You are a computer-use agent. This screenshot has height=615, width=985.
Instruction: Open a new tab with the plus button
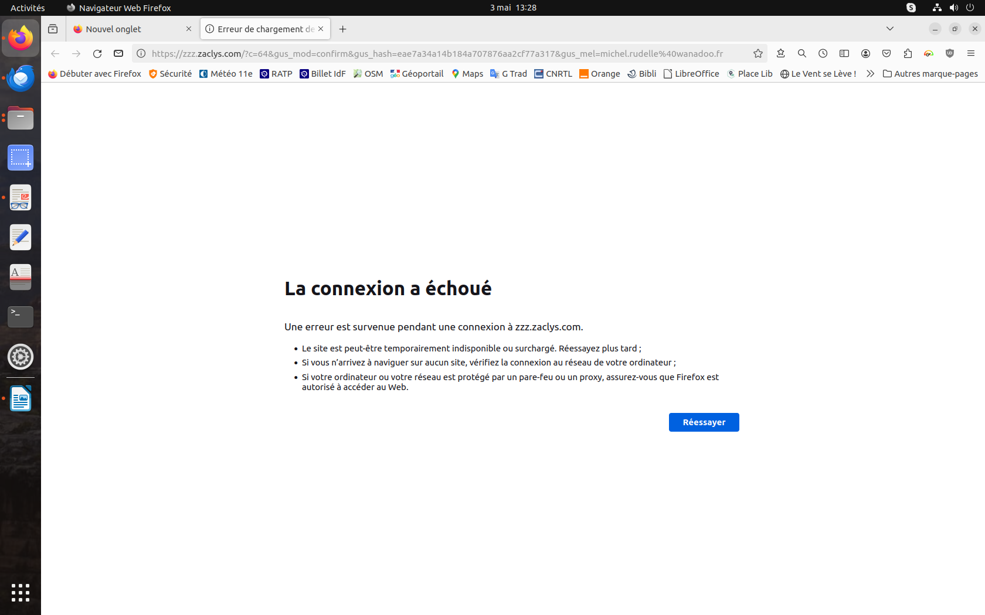(343, 29)
